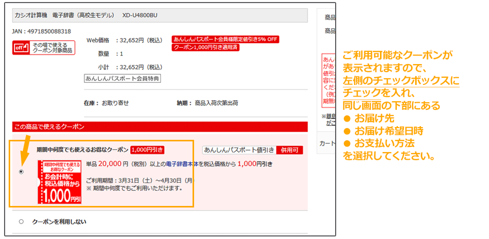Screen dimensions: 489x239
Task: Click the 在庫： お取り寄せ text
Action: [106, 103]
